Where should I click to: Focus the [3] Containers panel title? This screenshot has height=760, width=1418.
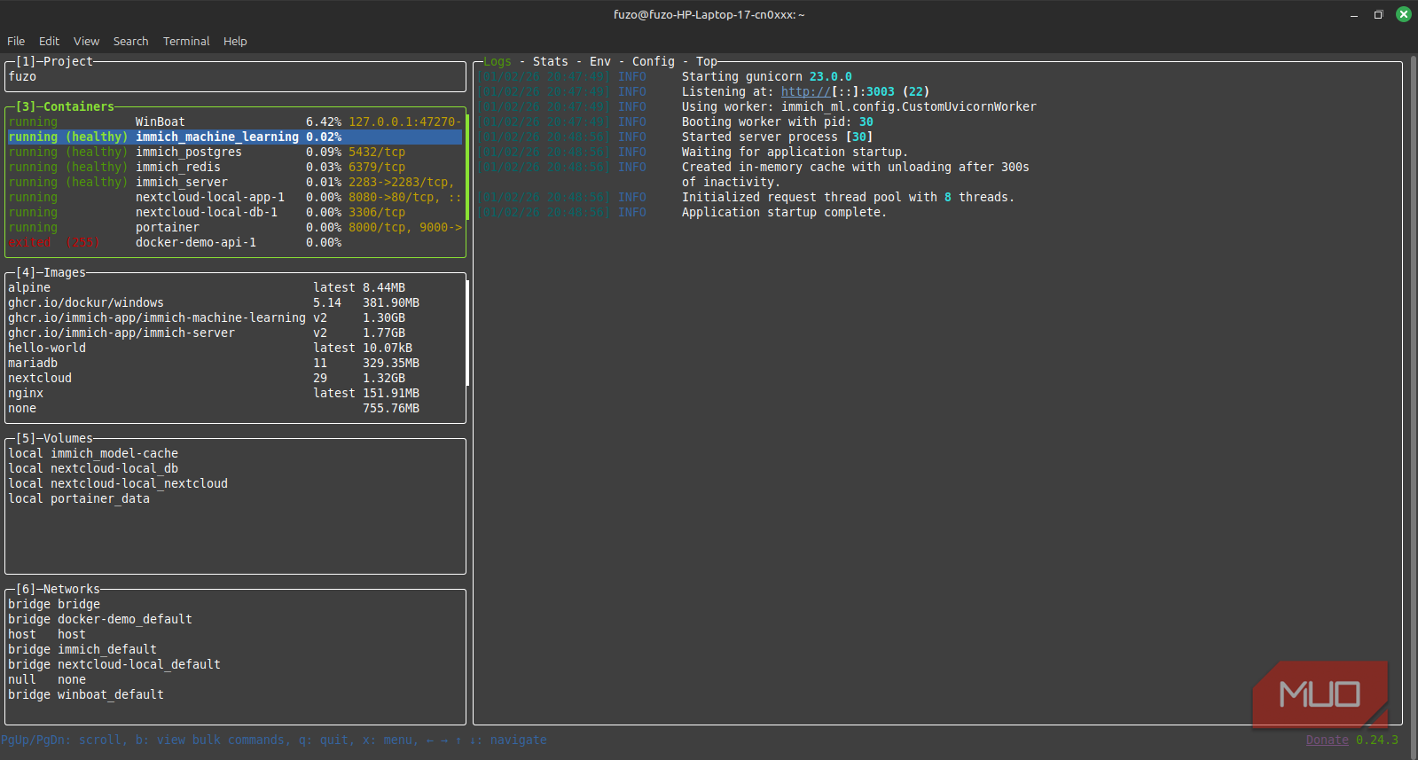click(x=65, y=106)
